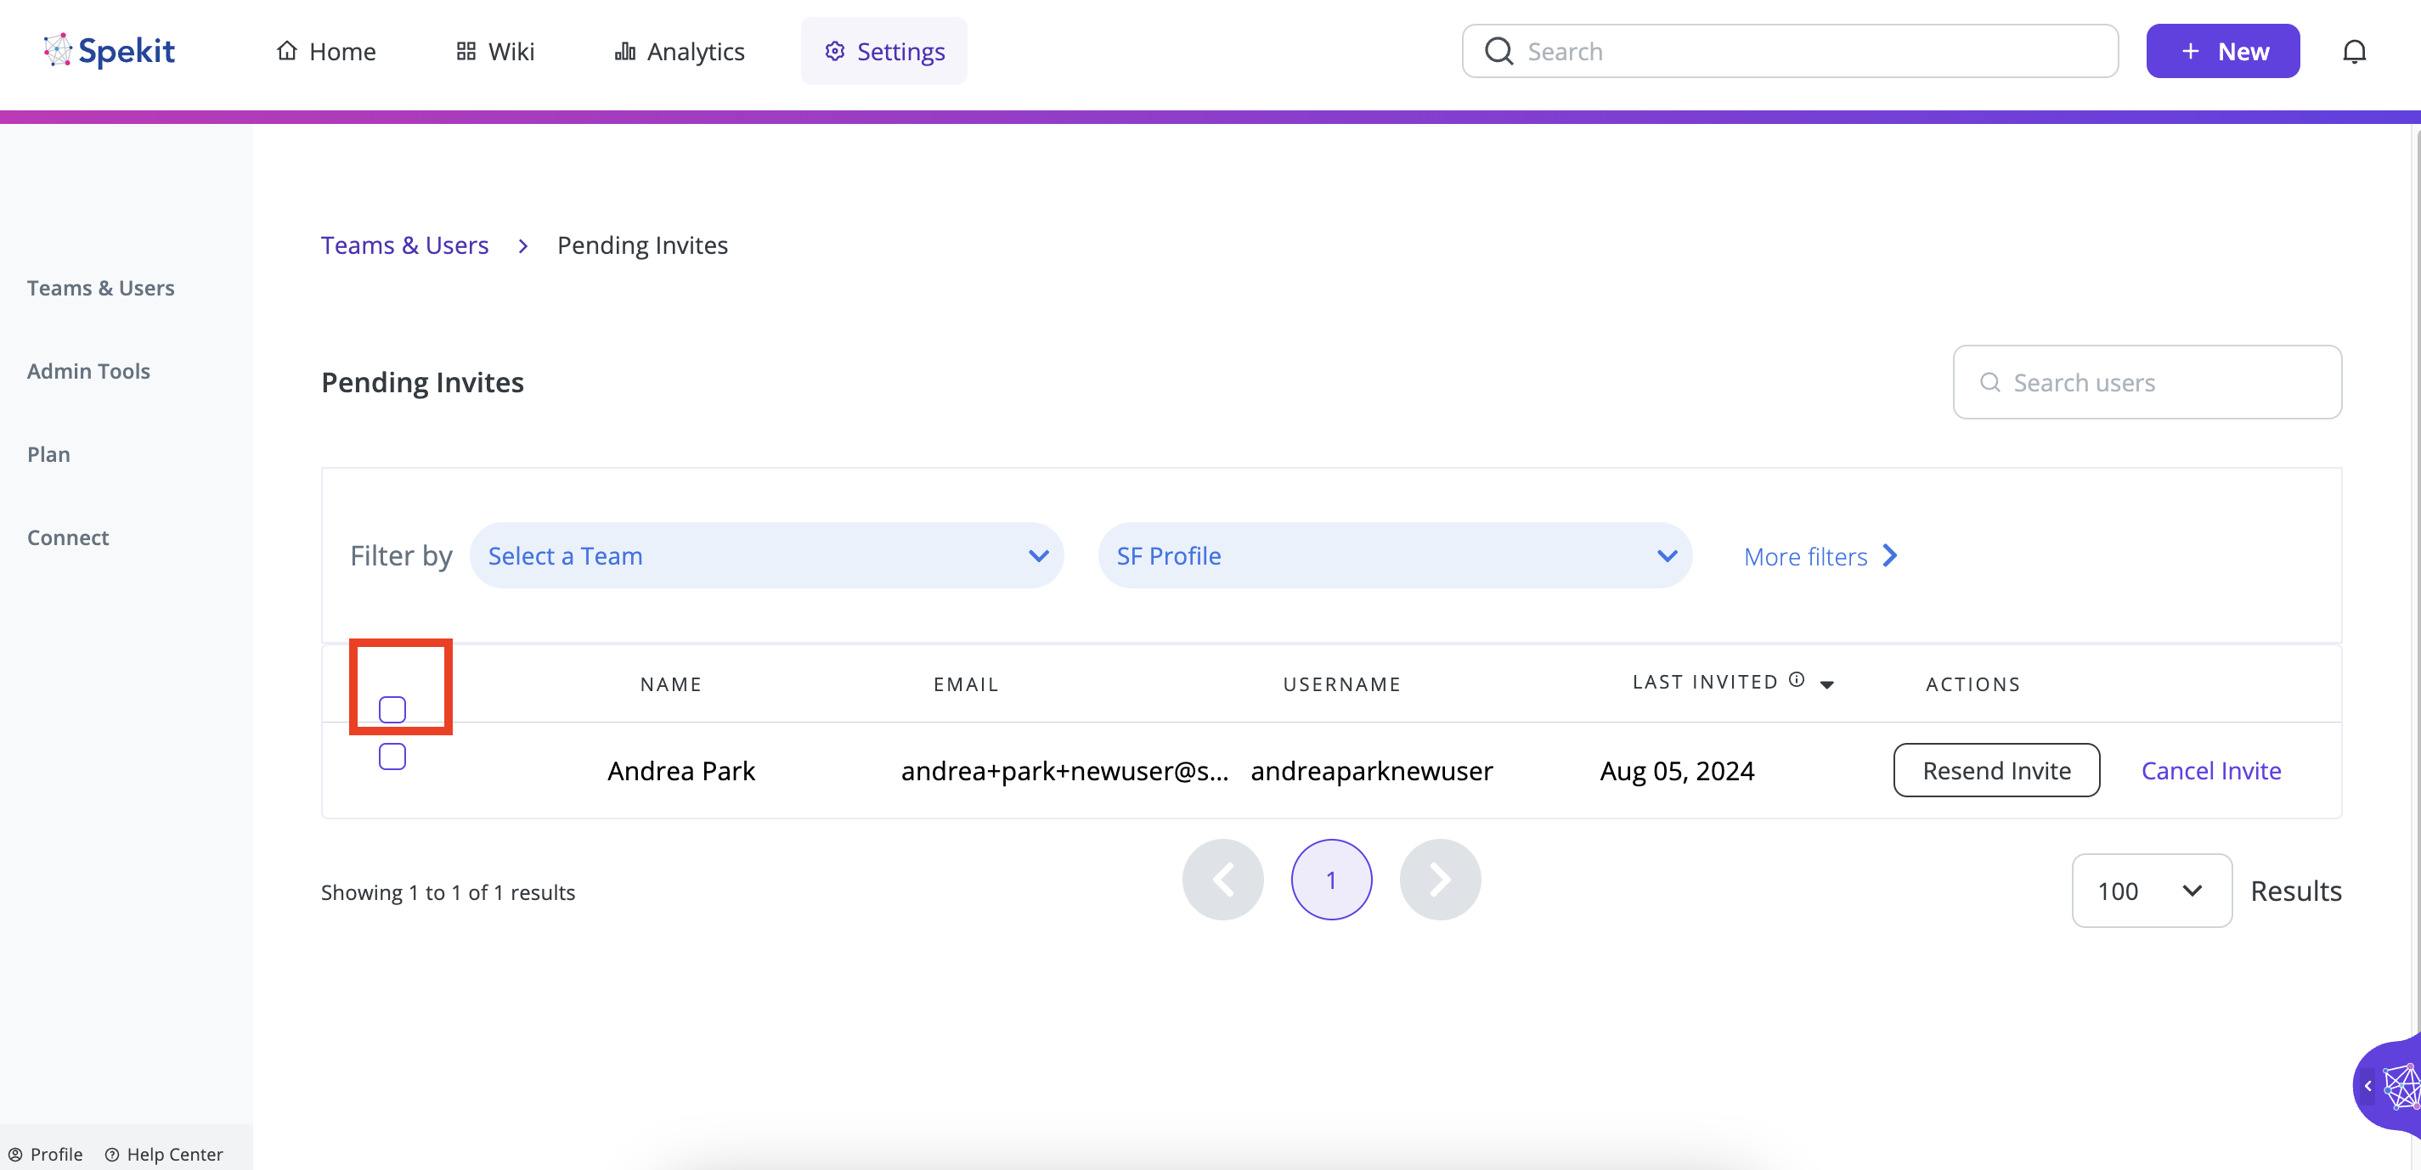The width and height of the screenshot is (2421, 1170).
Task: Select Teams & Users in sidebar
Action: tap(100, 289)
